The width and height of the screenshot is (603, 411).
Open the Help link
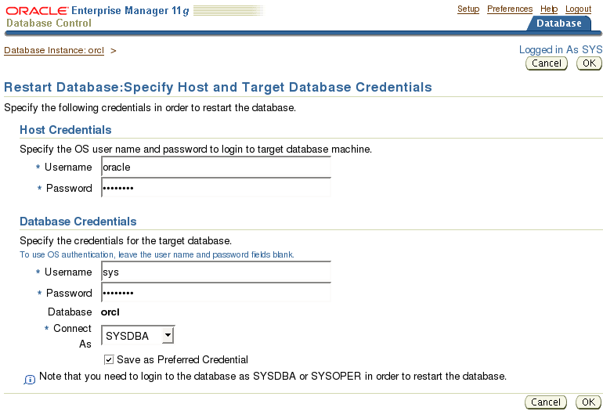(549, 9)
